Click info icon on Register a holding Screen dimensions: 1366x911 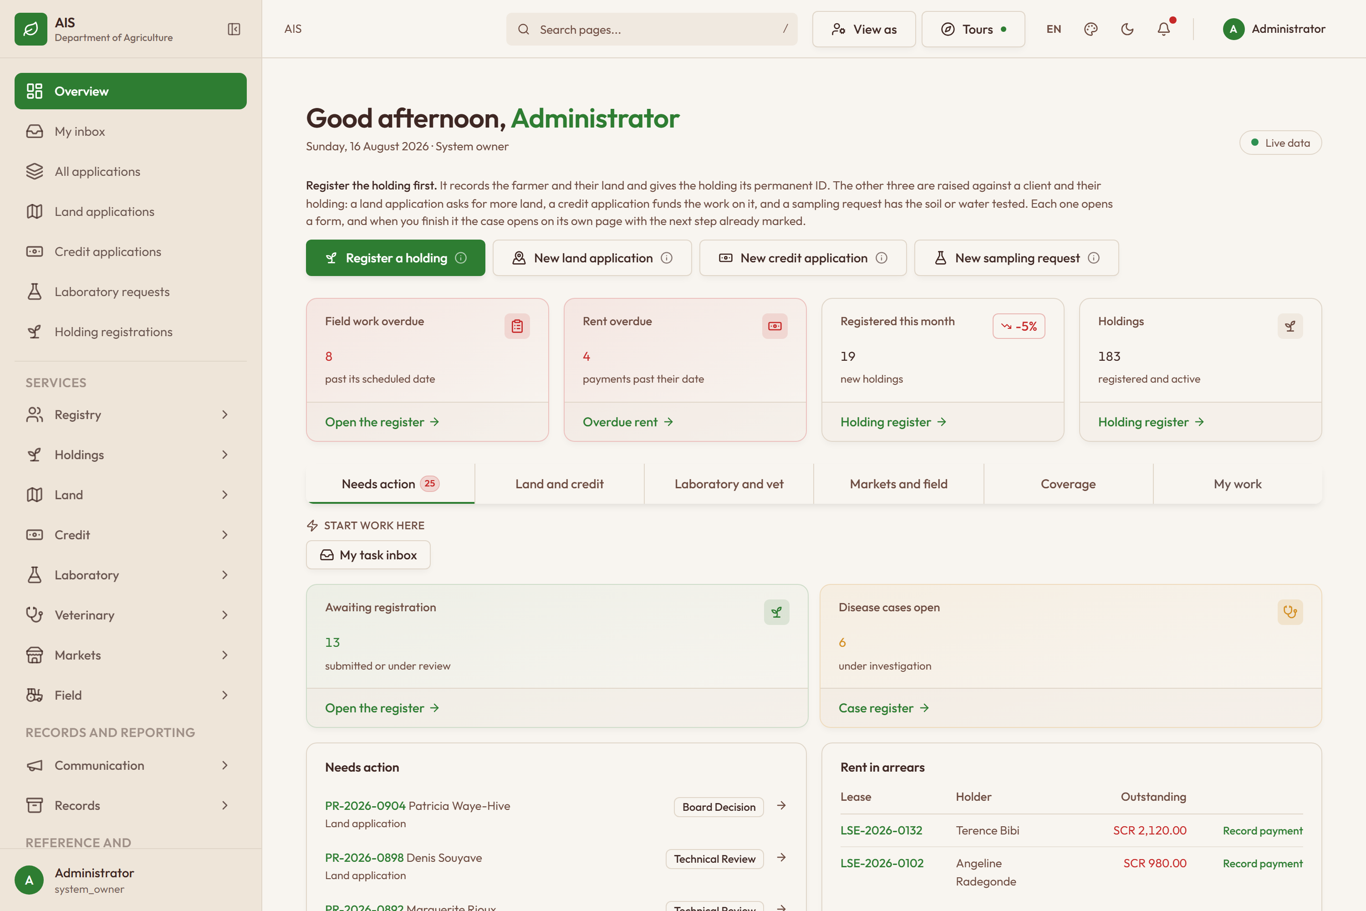461,258
